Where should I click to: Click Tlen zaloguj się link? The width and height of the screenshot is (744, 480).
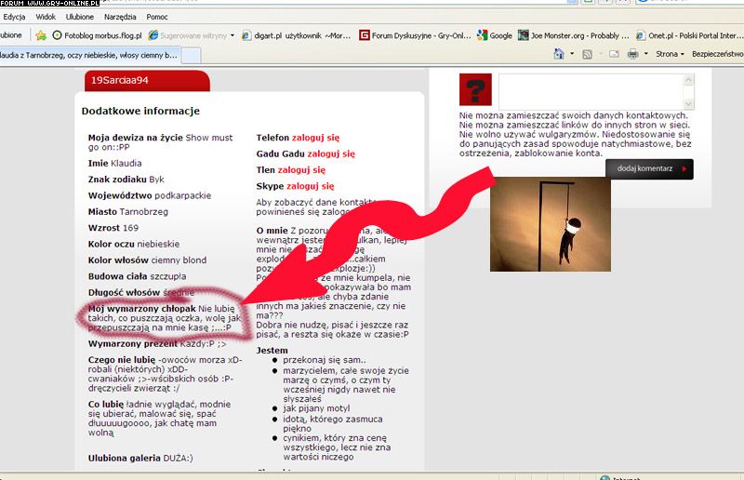point(301,170)
